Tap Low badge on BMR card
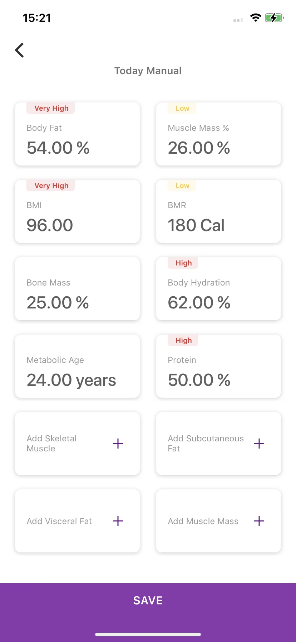This screenshot has width=296, height=642. (x=182, y=186)
